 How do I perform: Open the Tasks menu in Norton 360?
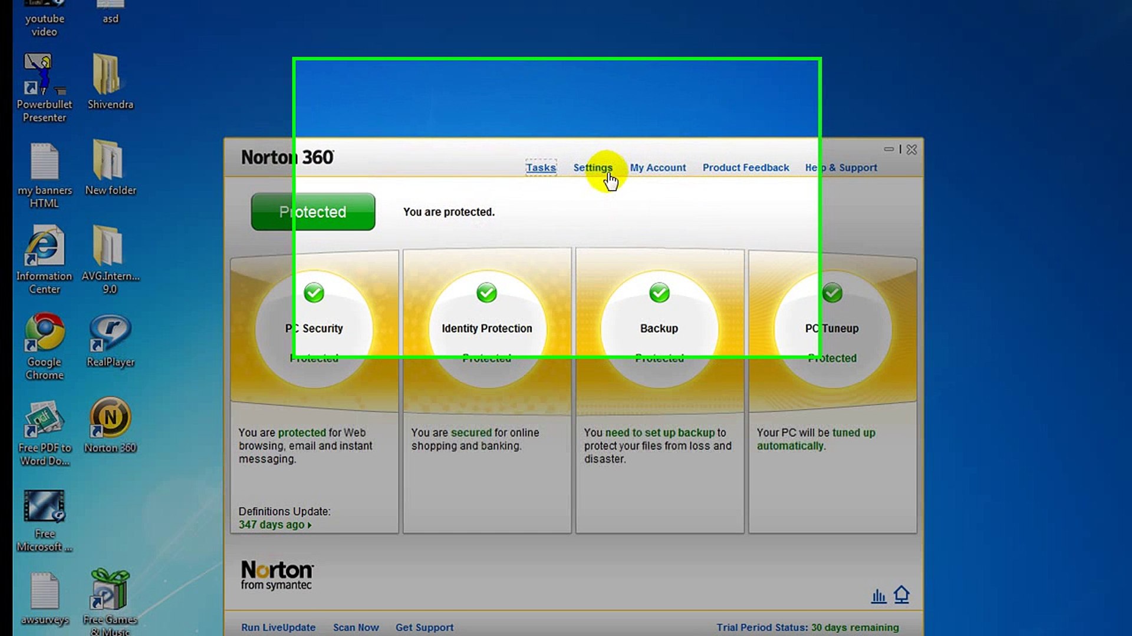[541, 168]
